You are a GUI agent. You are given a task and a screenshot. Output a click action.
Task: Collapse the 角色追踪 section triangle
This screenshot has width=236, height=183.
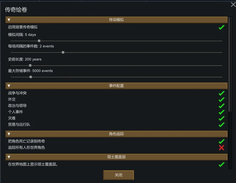coord(9,134)
